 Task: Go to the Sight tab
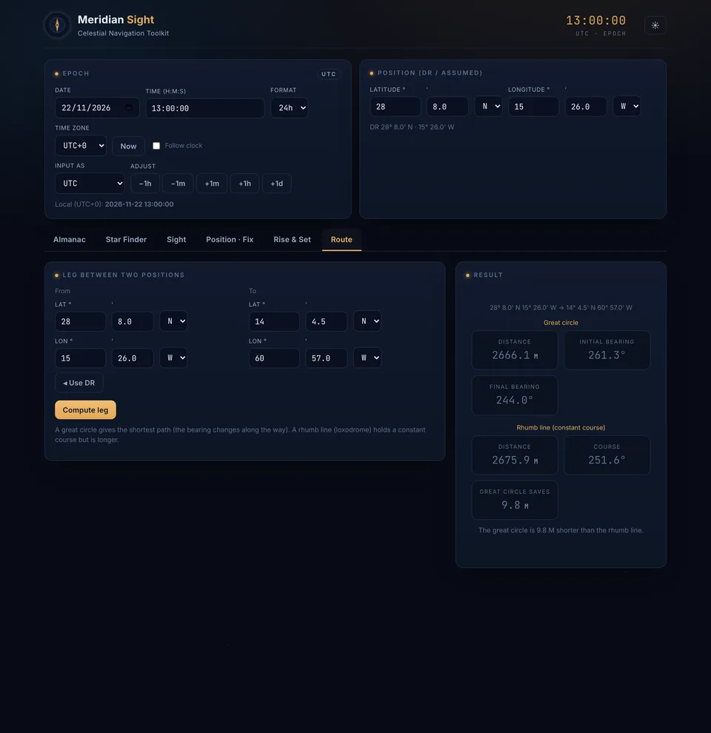click(176, 239)
